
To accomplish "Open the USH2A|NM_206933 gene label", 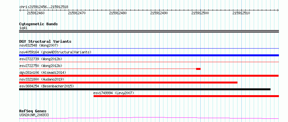I will 34,115.
